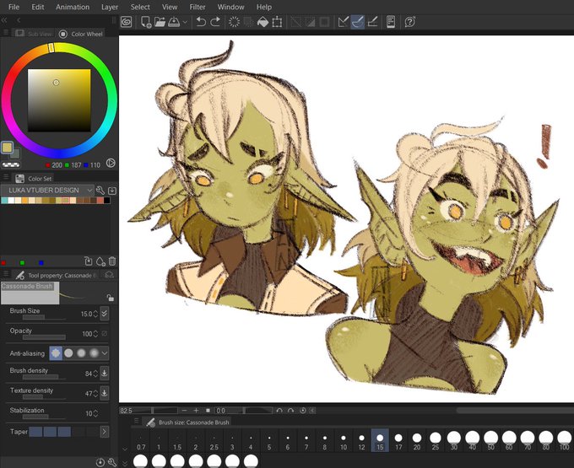This screenshot has height=468, width=574.
Task: Collapse the left palette dock double arrow
Action: tap(4, 20)
